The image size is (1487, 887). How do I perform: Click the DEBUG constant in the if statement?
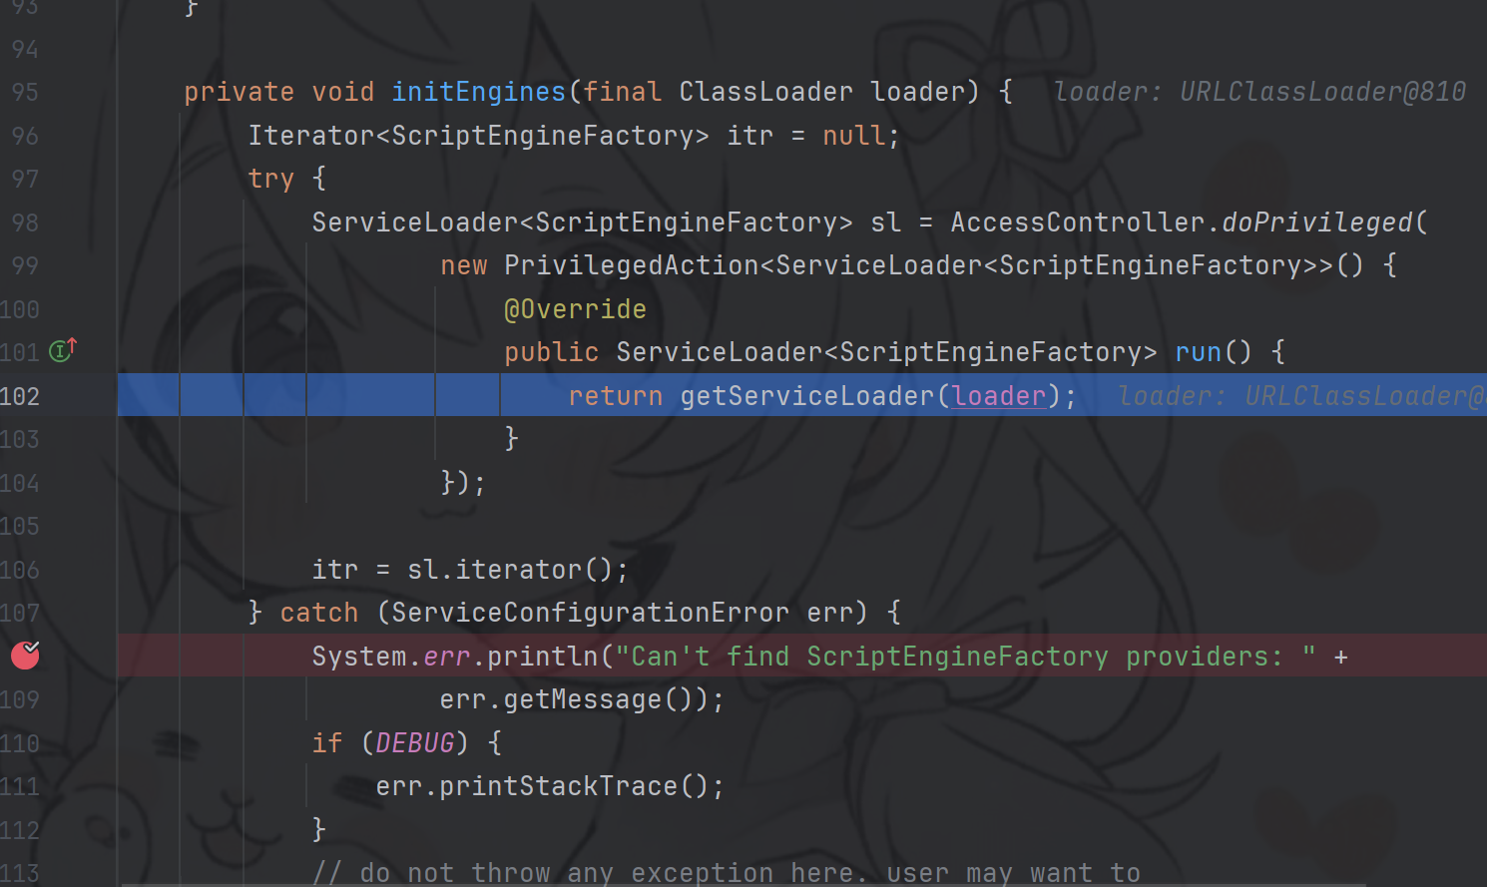(x=414, y=743)
